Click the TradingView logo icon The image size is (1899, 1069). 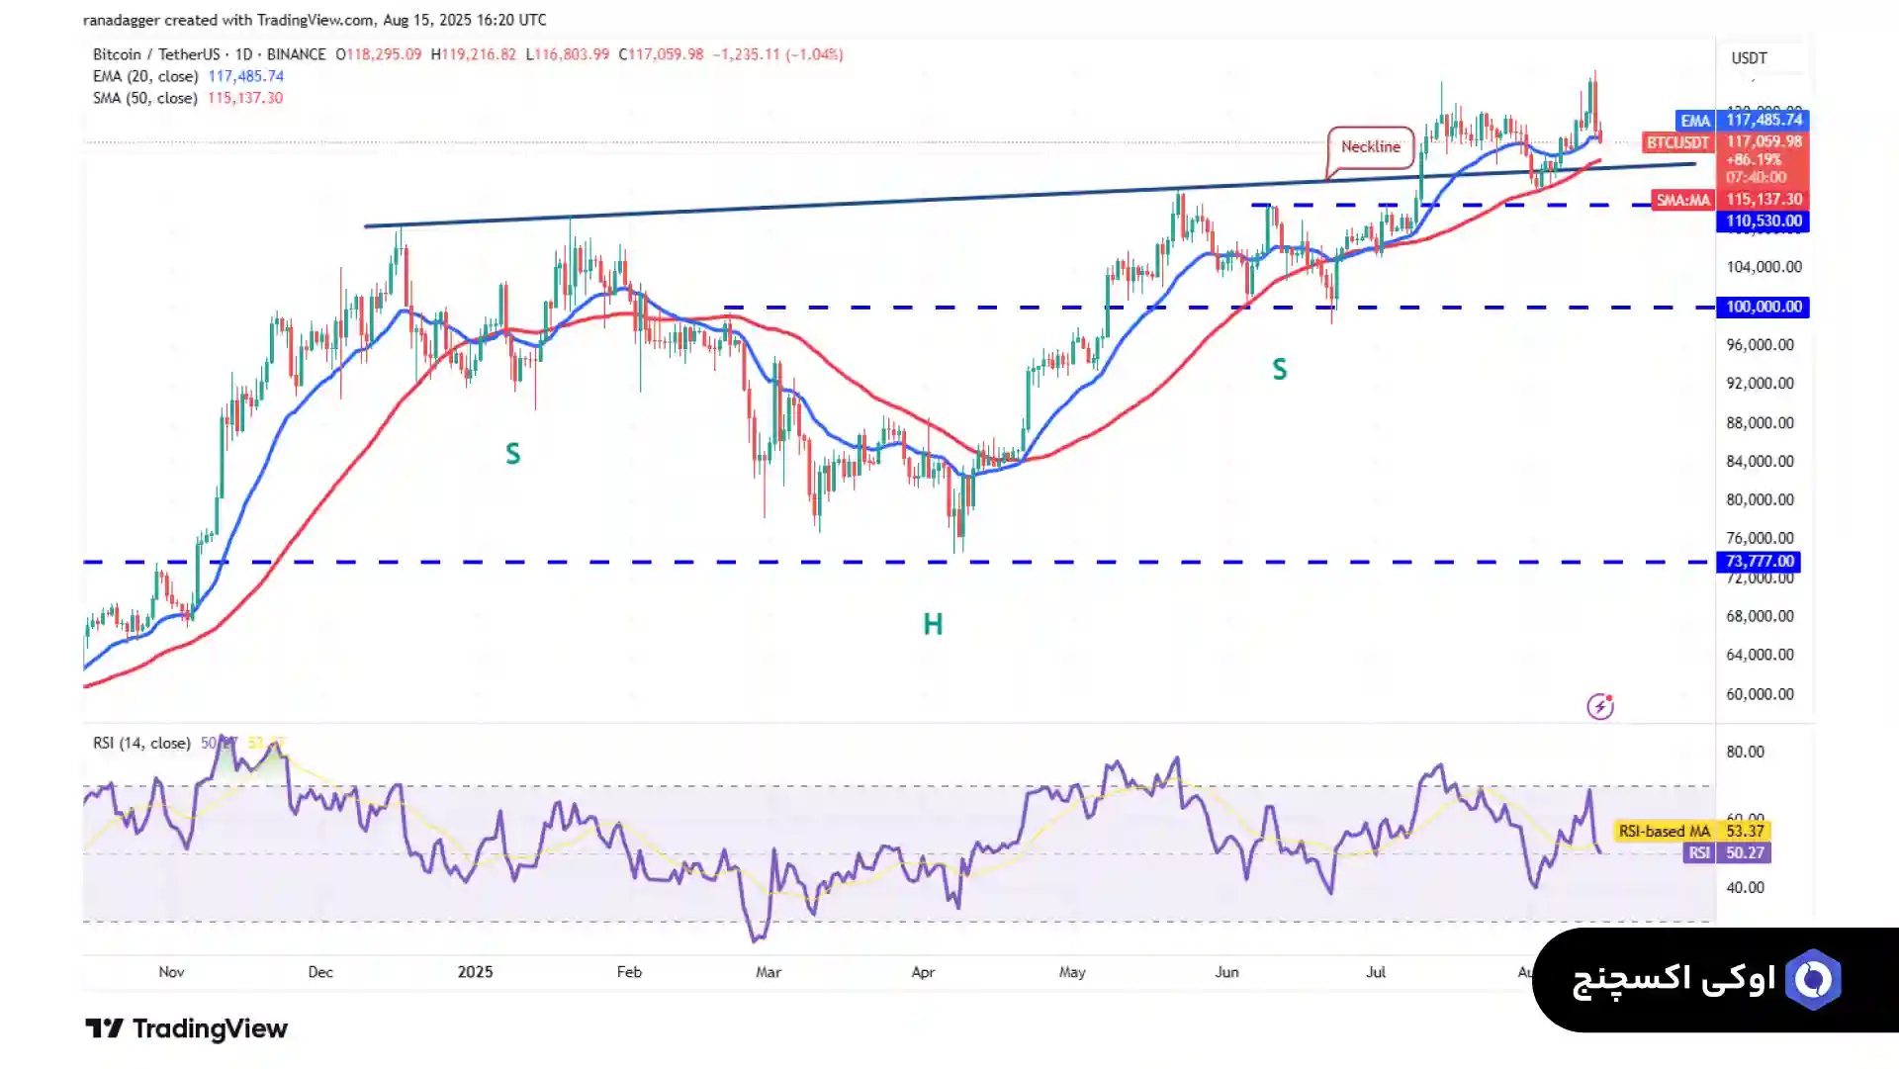(104, 1028)
